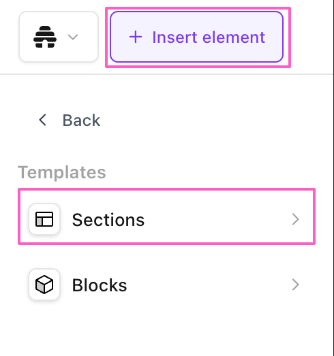Open the workspace logo switcher box

59,37
